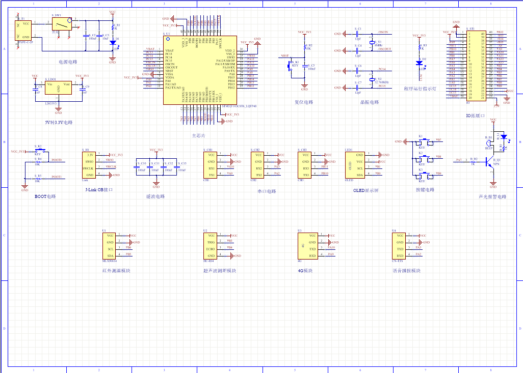Select the K3 push button symbol

[x=423, y=176]
